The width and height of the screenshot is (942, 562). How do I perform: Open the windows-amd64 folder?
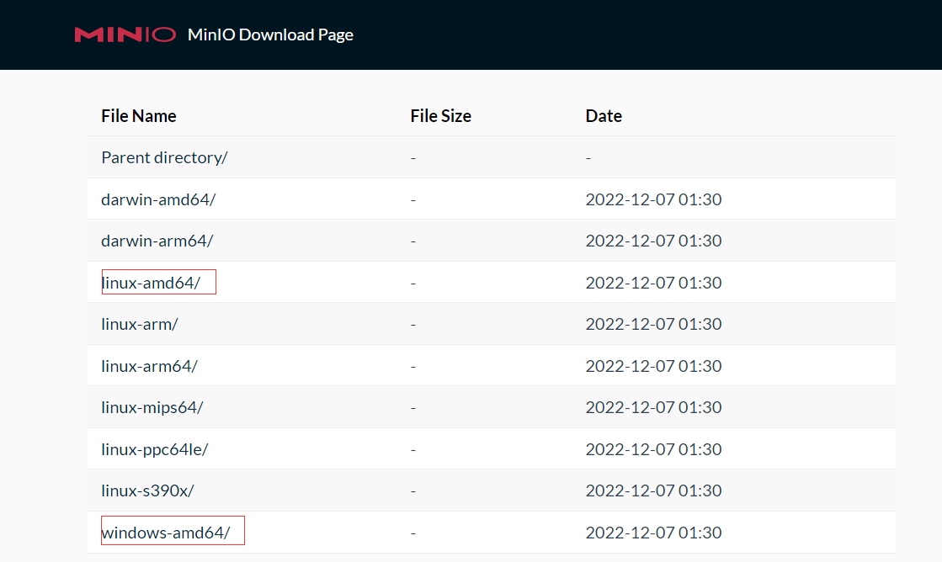165,533
